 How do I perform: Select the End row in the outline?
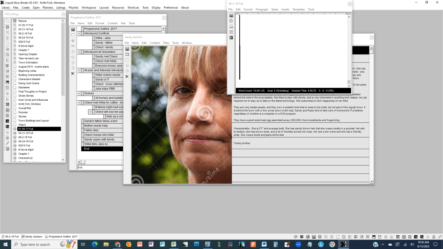click(x=87, y=149)
